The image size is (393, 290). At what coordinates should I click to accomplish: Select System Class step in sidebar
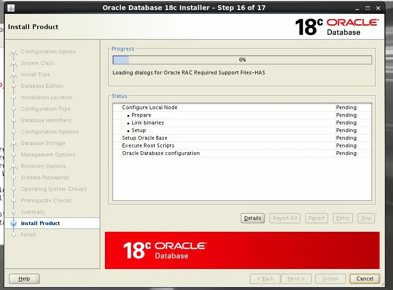(38, 63)
